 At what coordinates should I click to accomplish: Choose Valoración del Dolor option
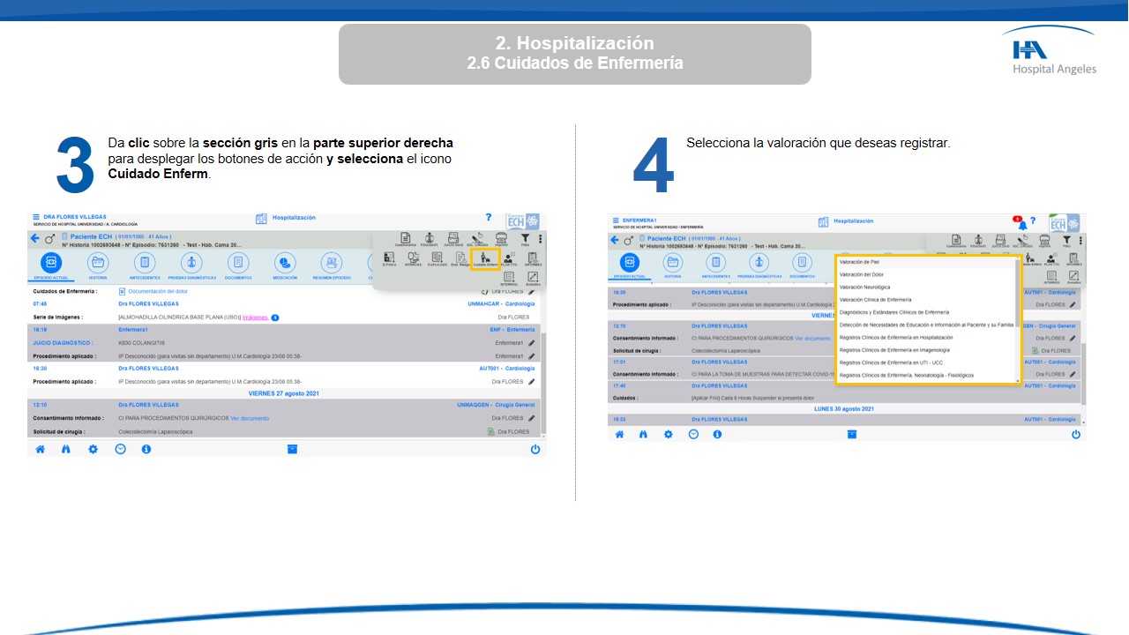point(862,274)
